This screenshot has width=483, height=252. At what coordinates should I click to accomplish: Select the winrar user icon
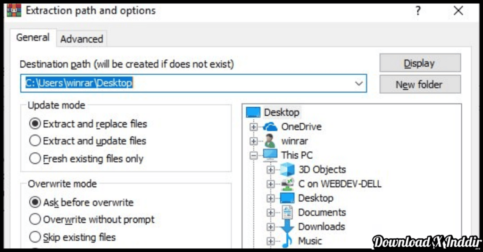click(270, 141)
